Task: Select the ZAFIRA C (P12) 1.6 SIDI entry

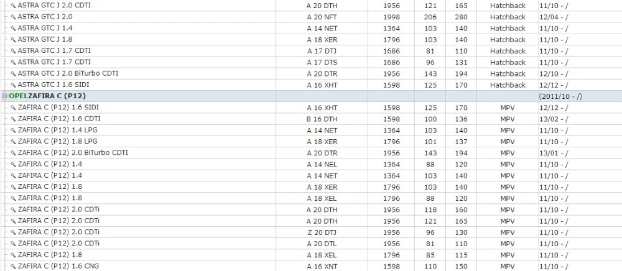Action: pos(59,108)
